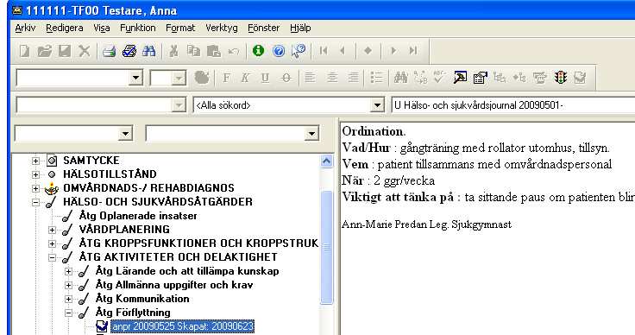Toggle bold (F) formatting
635x335 pixels.
226,78
